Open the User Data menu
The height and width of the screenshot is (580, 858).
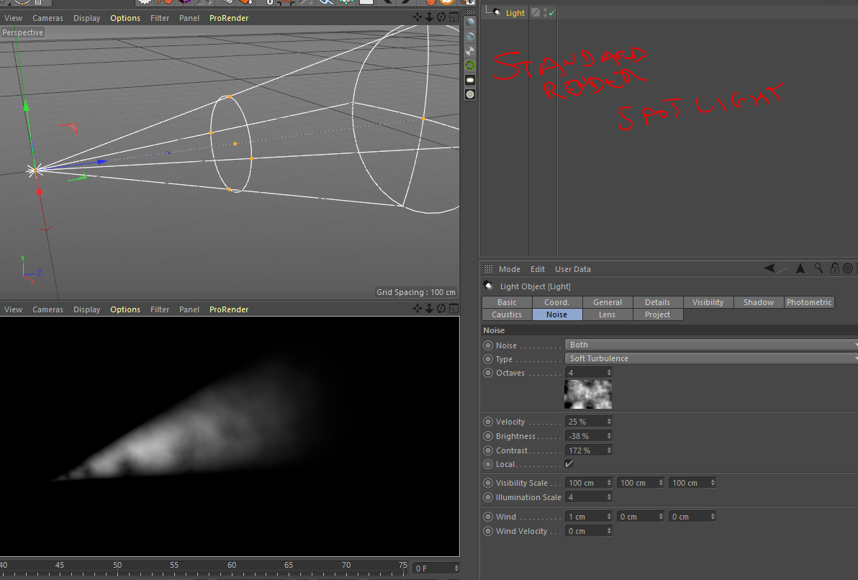[573, 269]
